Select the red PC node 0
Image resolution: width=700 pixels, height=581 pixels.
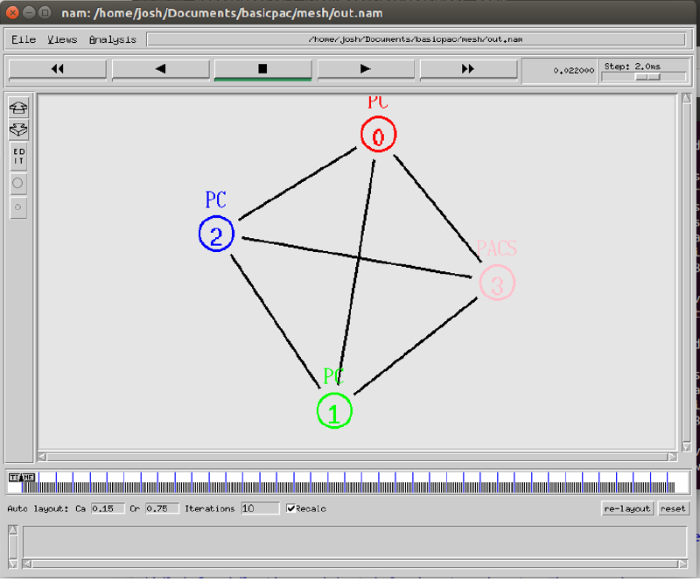pos(378,136)
